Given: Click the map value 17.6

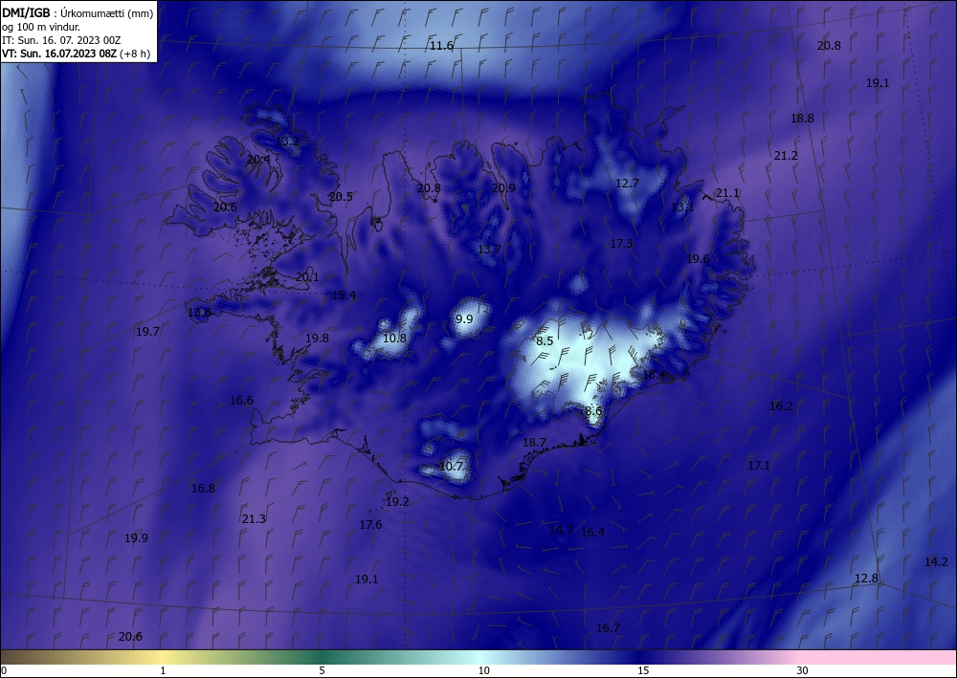Looking at the screenshot, I should coord(370,525).
